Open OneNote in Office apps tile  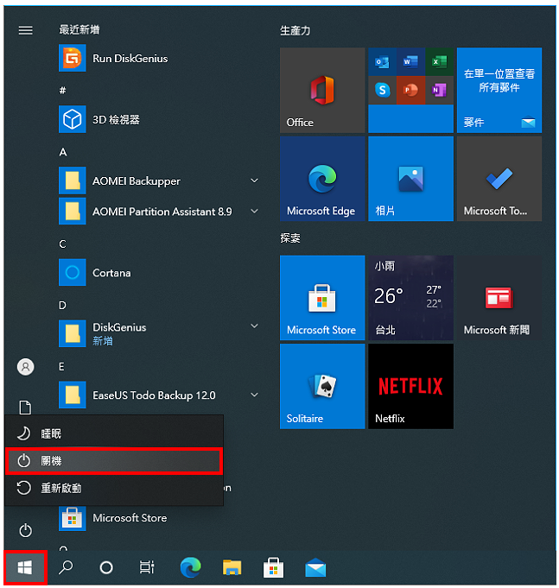click(439, 90)
